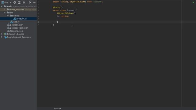The image size is (196, 110).
Task: Expand the node_modules folder
Action: 5,9
